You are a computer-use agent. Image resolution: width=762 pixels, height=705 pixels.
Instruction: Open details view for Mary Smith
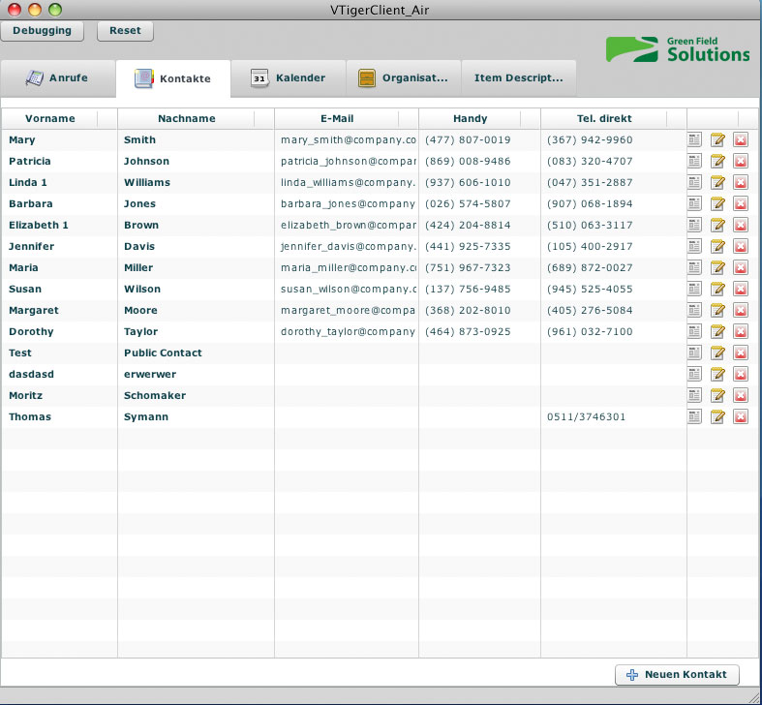pos(694,139)
